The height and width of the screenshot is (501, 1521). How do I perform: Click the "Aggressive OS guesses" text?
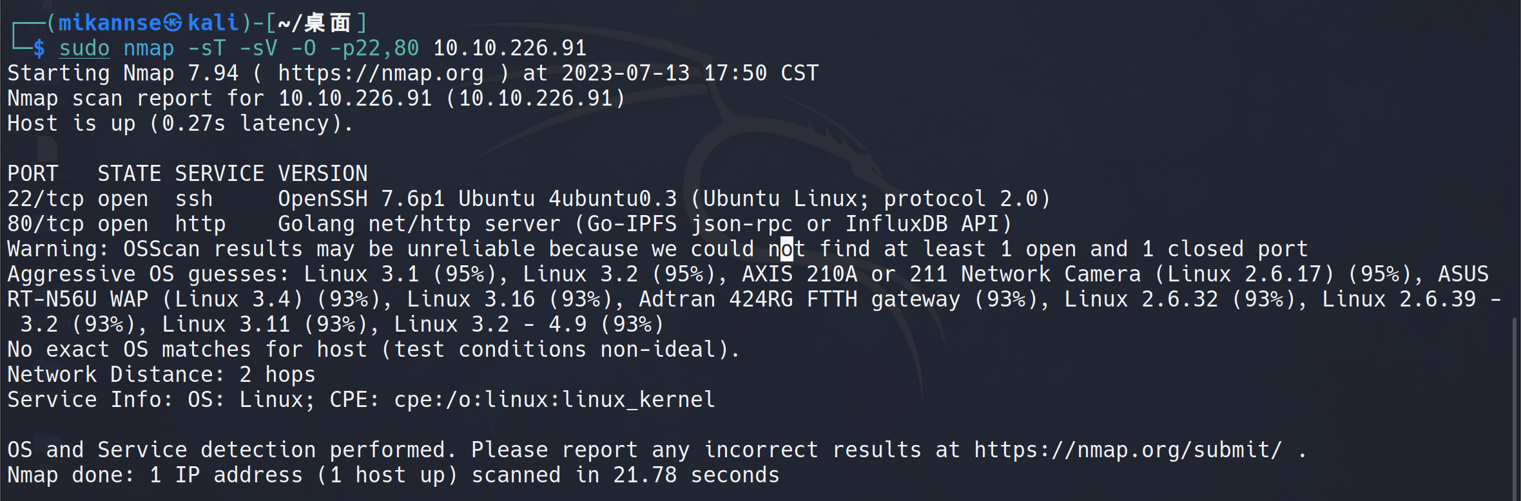pyautogui.click(x=148, y=274)
